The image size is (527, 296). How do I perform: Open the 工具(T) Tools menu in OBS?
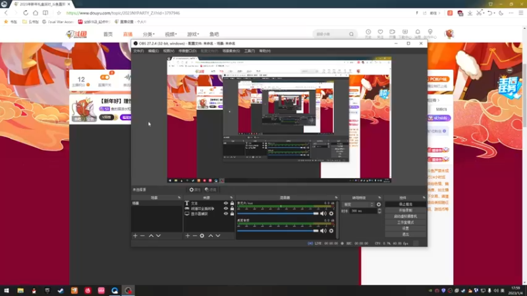(x=250, y=51)
